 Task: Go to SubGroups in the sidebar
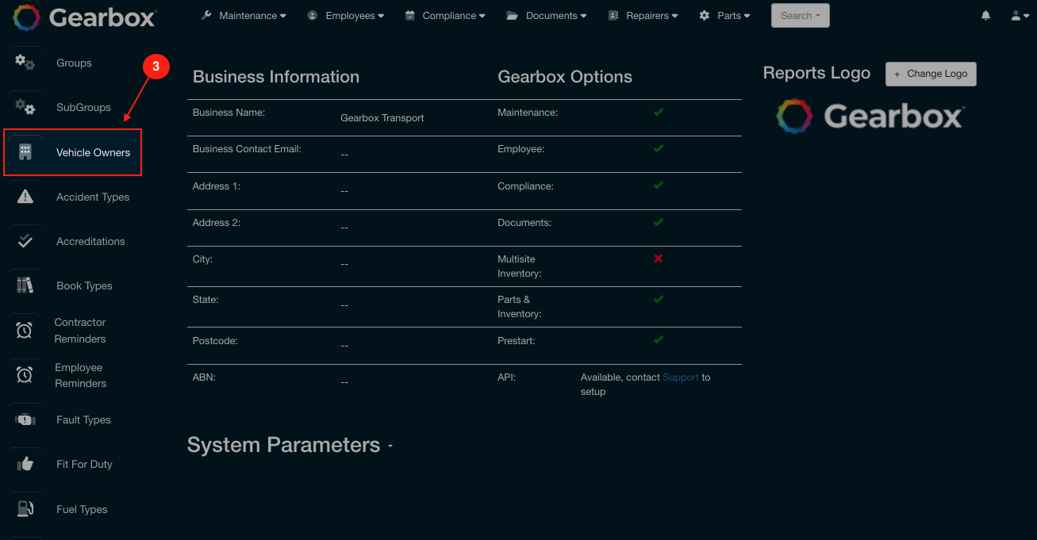coord(83,107)
